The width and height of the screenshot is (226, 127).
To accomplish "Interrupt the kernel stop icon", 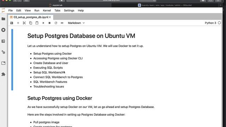I will (x=49, y=23).
